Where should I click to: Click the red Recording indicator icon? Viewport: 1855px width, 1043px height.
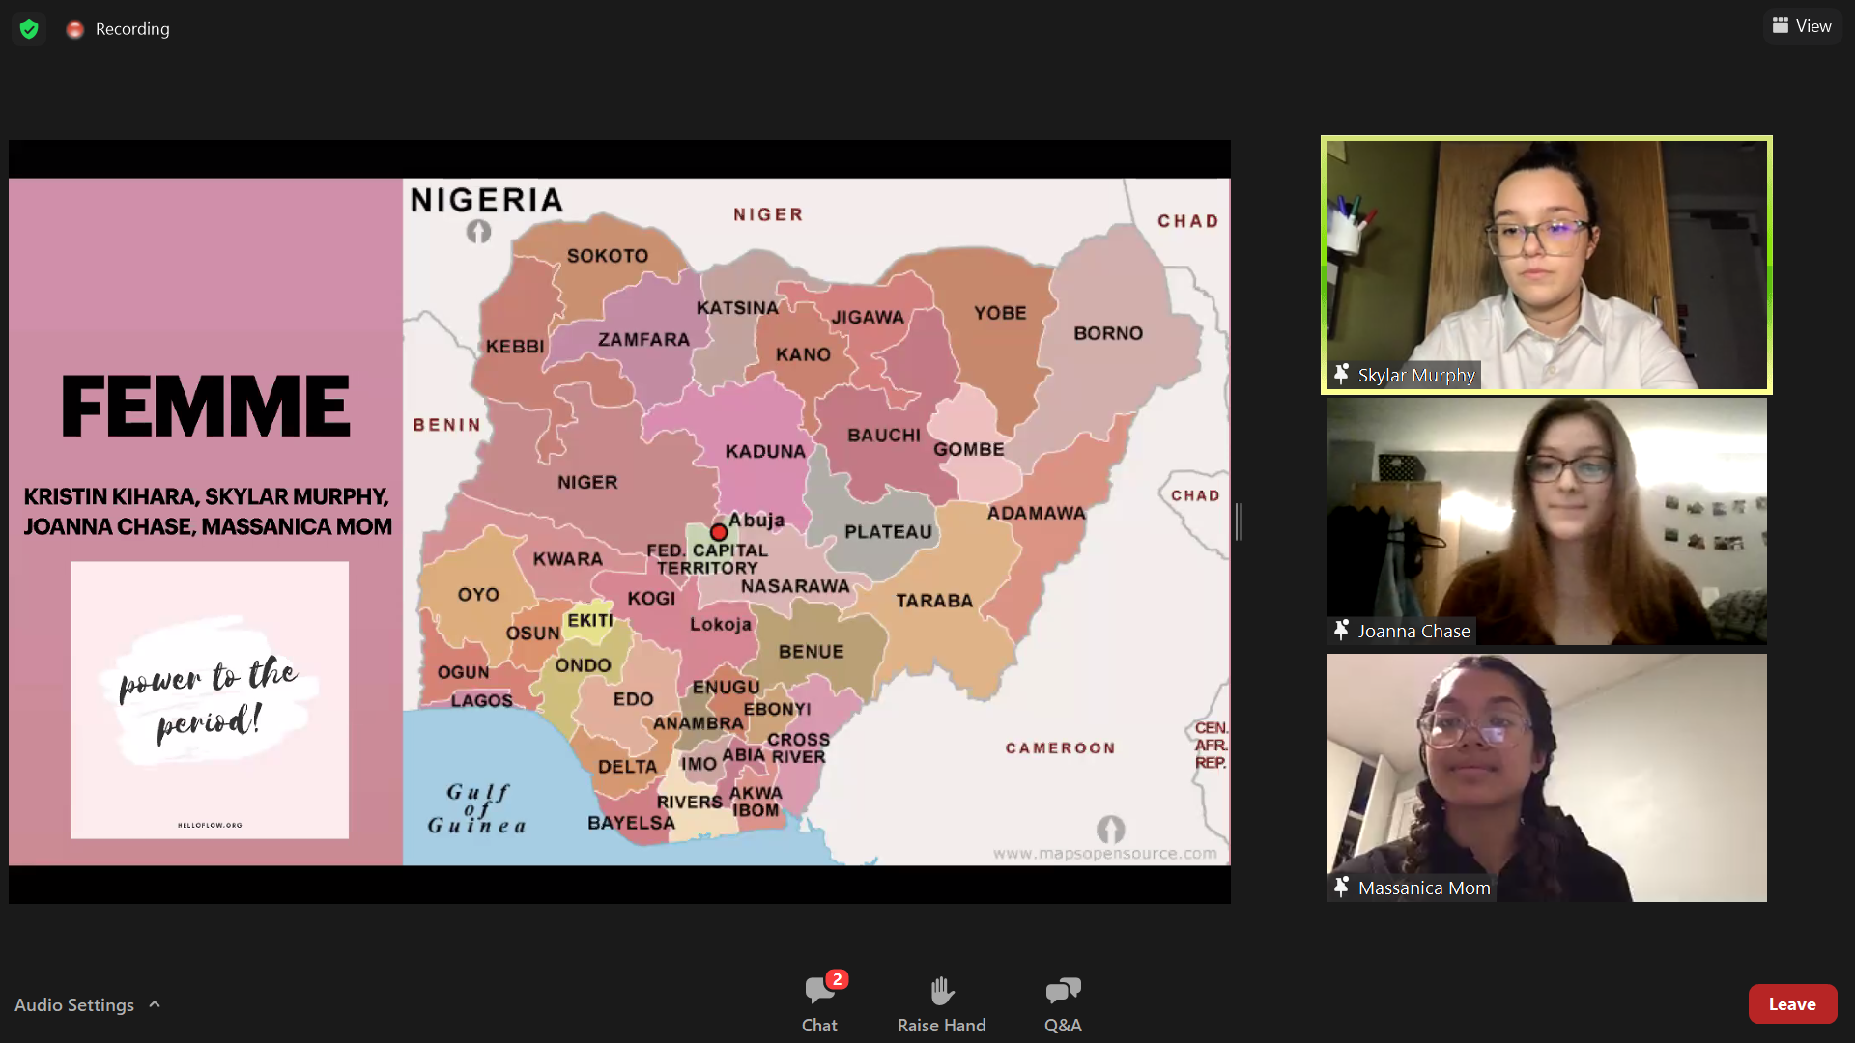click(x=74, y=30)
